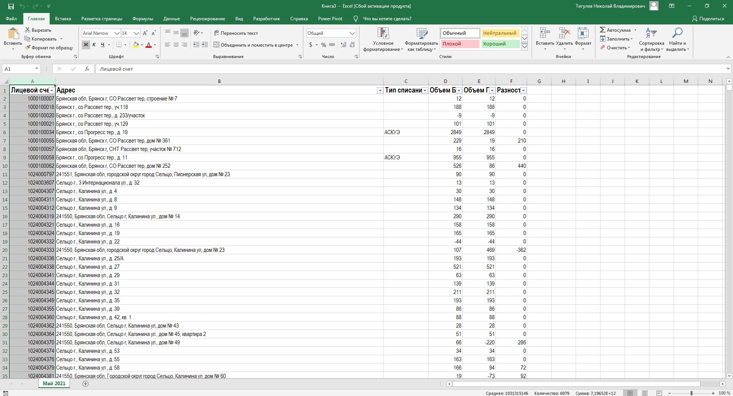Add a new sheet with plus icon
The width and height of the screenshot is (733, 396).
pyautogui.click(x=86, y=384)
